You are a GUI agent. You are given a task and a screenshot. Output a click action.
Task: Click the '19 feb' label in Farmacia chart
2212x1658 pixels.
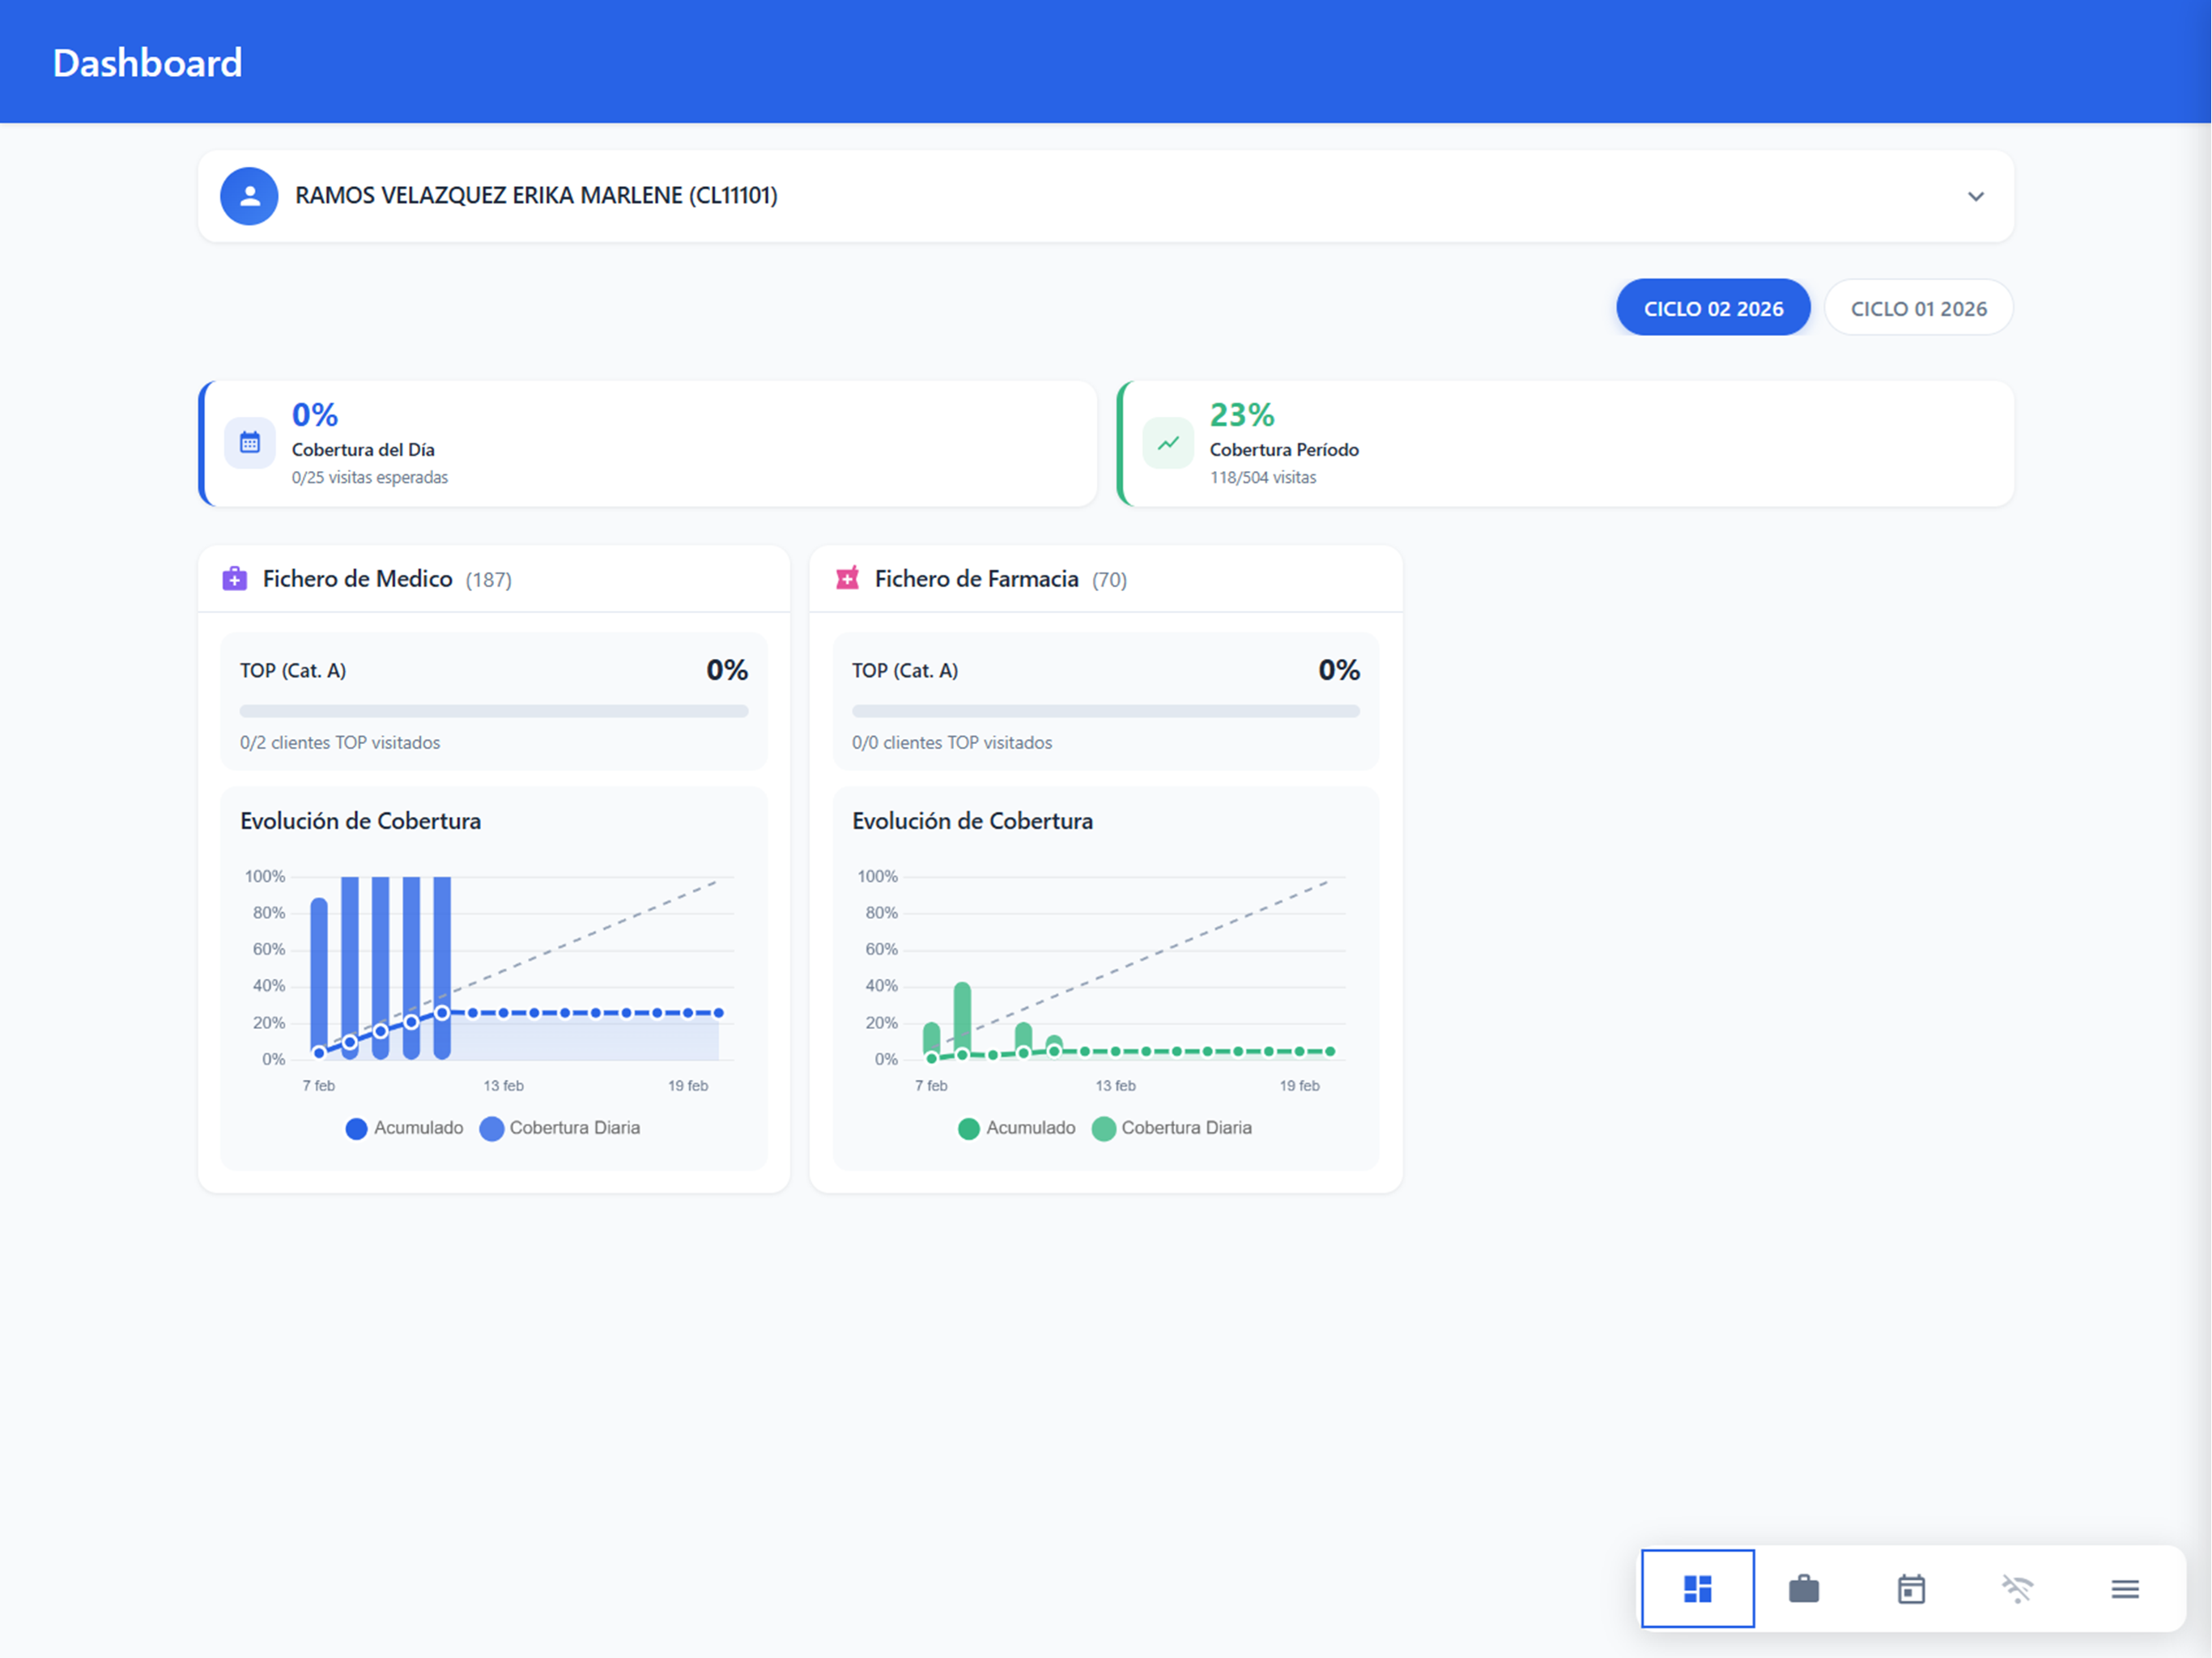[1299, 1085]
